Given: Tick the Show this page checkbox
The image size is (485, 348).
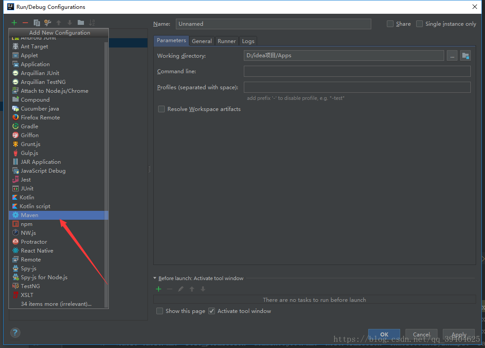Looking at the screenshot, I should (x=159, y=311).
